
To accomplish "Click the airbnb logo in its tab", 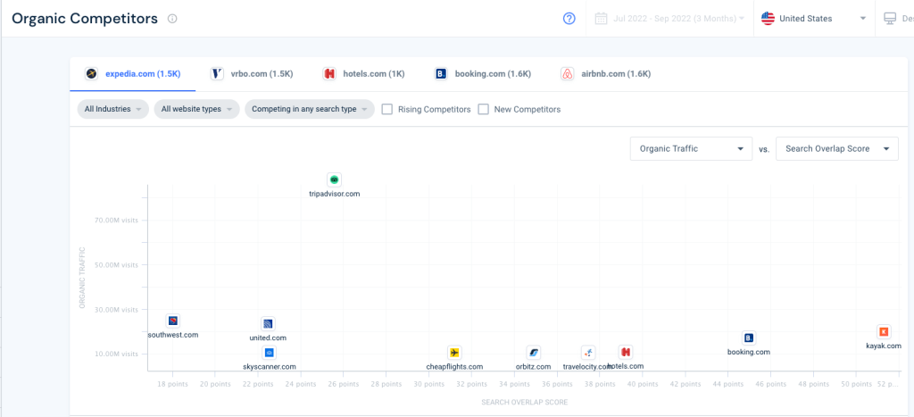I will pyautogui.click(x=567, y=74).
